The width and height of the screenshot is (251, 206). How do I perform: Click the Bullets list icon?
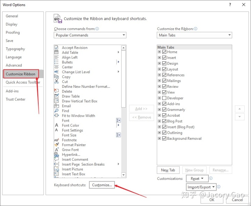56,62
